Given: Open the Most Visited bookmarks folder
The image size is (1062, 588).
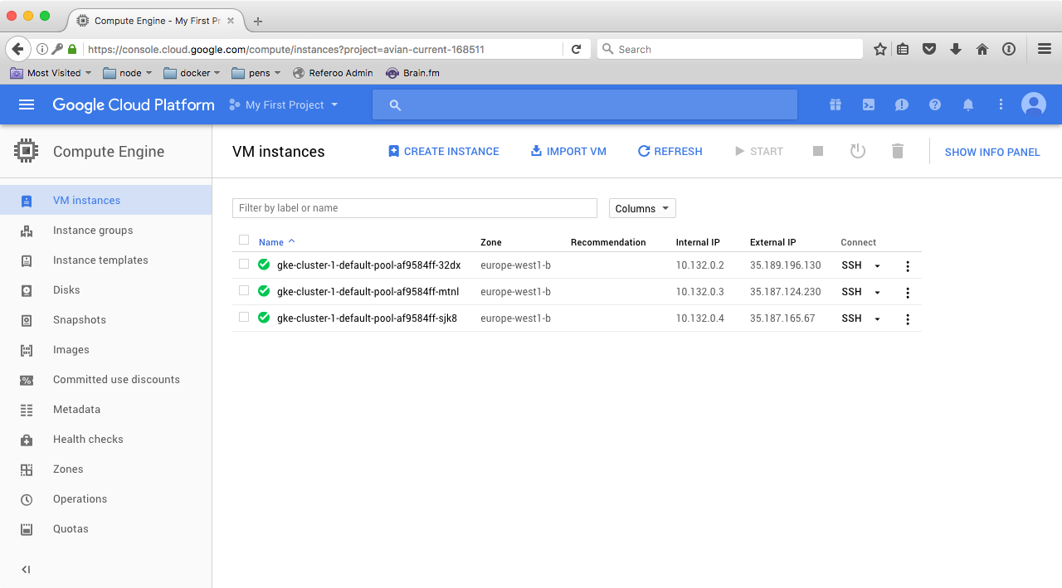Looking at the screenshot, I should 51,73.
